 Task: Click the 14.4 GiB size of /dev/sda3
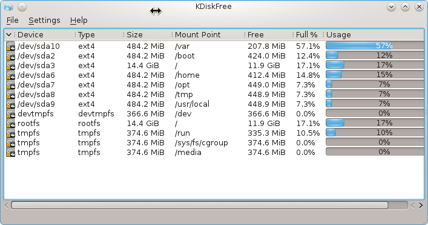coord(143,66)
